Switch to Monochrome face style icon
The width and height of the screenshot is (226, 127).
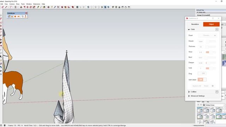(108, 7)
